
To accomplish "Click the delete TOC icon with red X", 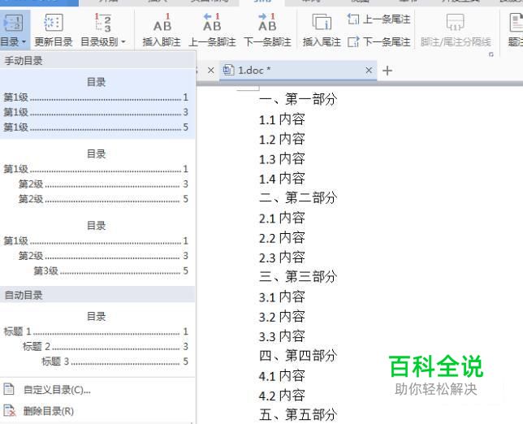I will pyautogui.click(x=10, y=411).
